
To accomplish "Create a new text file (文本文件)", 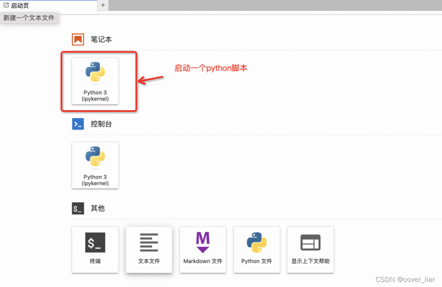I will point(149,250).
